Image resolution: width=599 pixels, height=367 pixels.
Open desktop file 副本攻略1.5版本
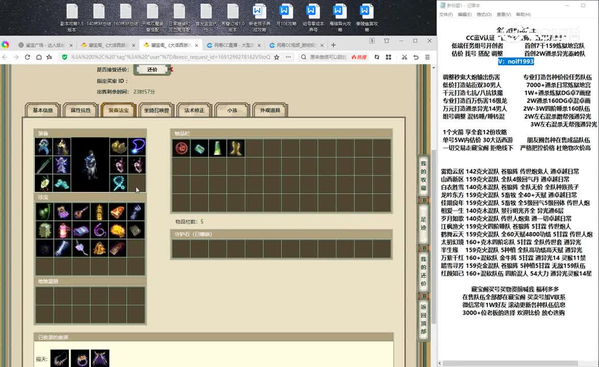click(72, 18)
